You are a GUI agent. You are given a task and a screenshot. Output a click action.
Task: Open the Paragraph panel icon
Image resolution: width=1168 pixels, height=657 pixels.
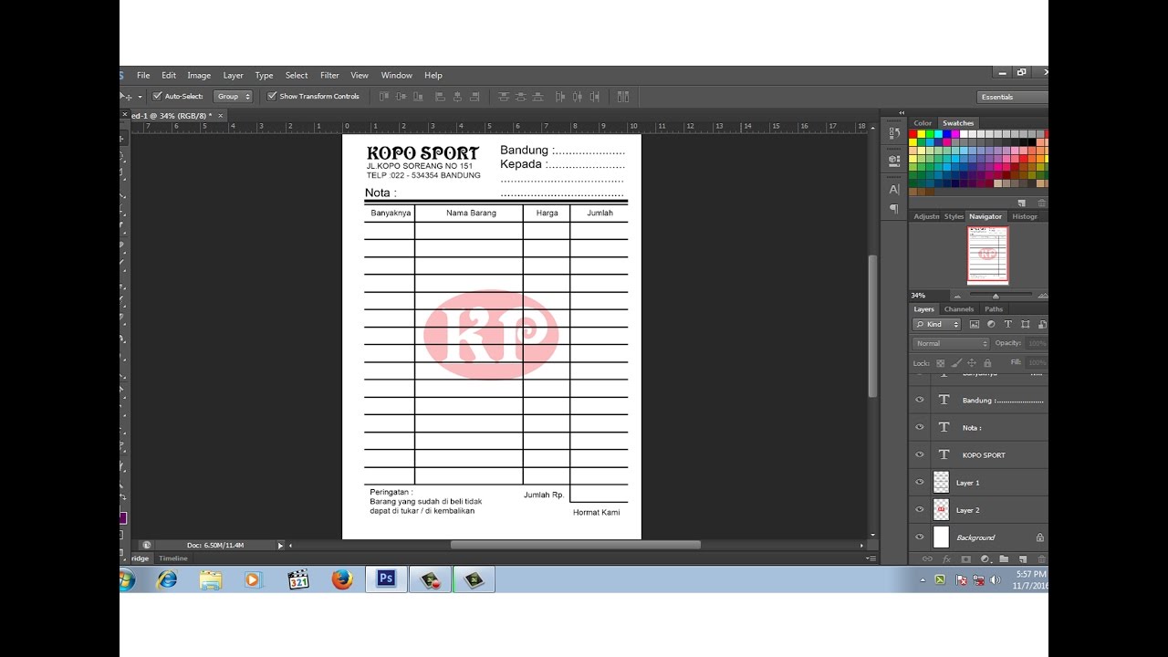pyautogui.click(x=893, y=209)
